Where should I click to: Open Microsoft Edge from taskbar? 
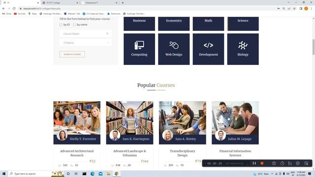tap(93, 174)
